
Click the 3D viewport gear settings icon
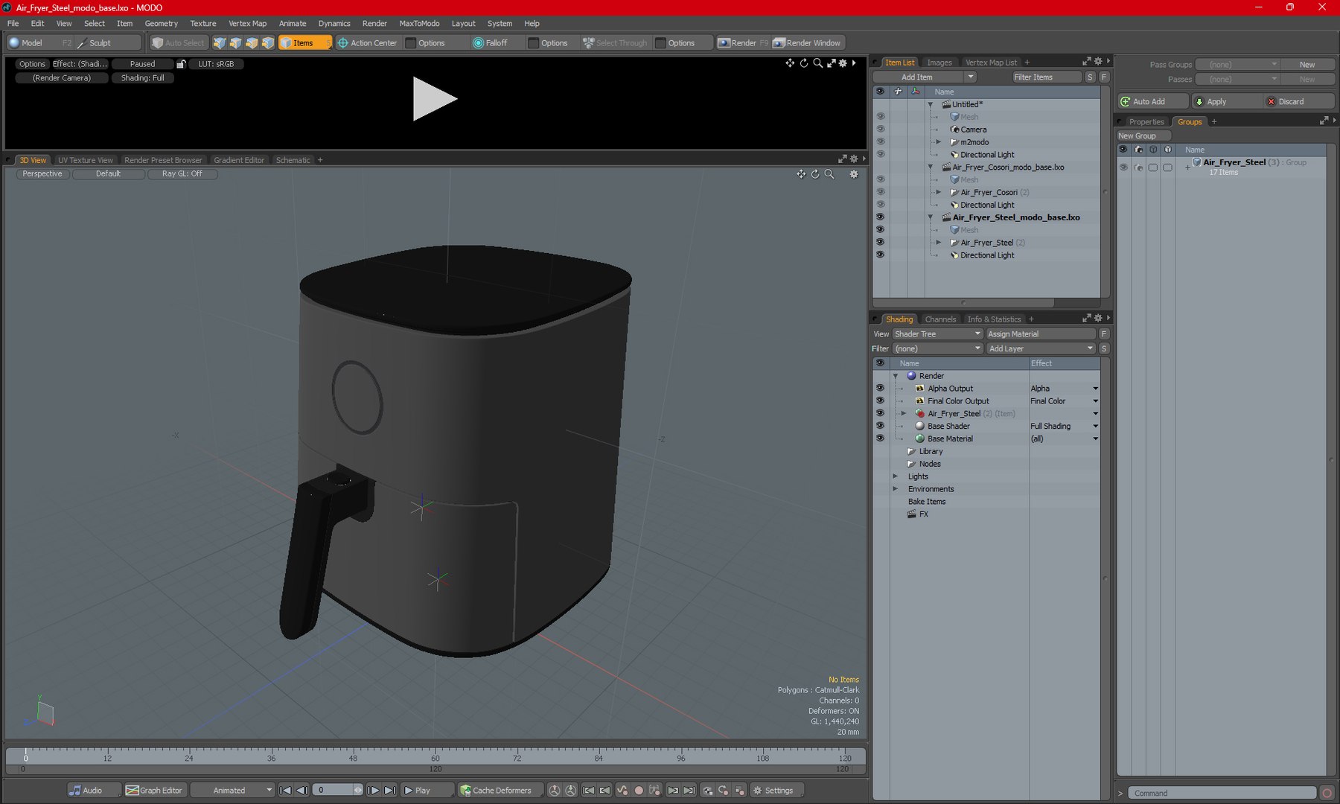pos(854,174)
